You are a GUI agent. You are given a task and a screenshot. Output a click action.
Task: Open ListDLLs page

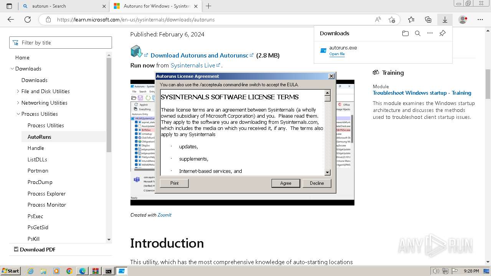point(37,159)
